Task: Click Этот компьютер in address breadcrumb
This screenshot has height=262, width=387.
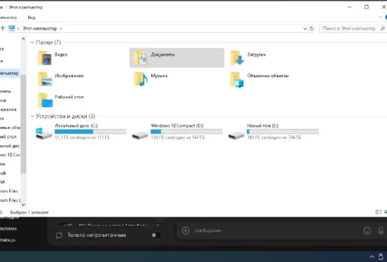Action: (39, 28)
